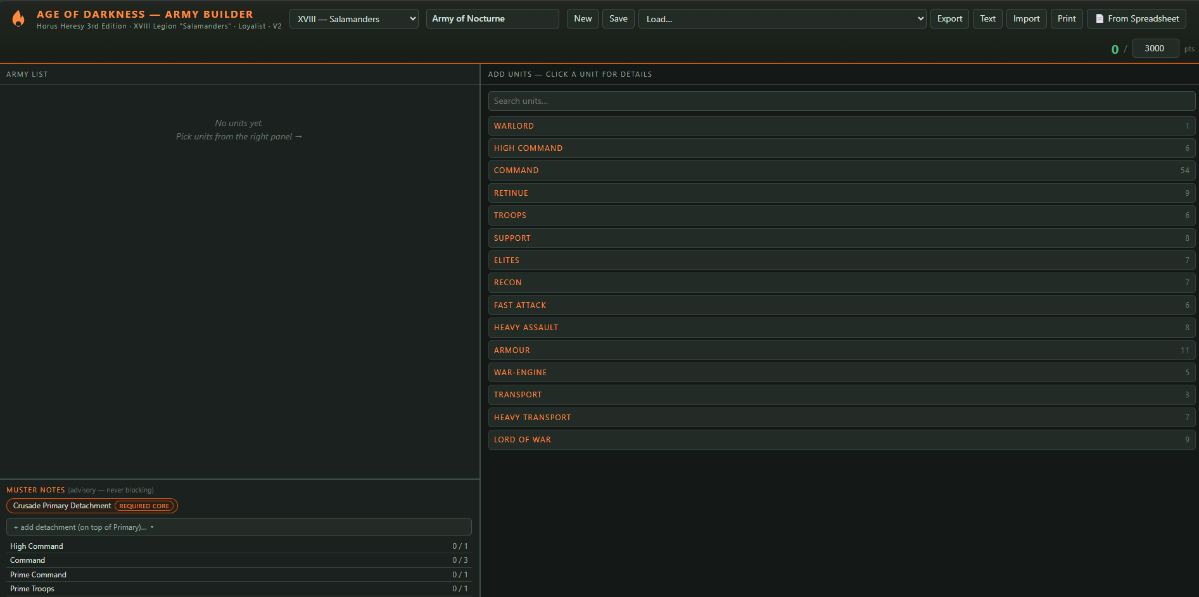Select the High Command slot row
The height and width of the screenshot is (597, 1199).
[239, 546]
